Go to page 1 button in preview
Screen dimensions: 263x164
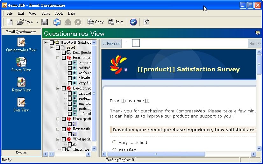[x=136, y=43]
